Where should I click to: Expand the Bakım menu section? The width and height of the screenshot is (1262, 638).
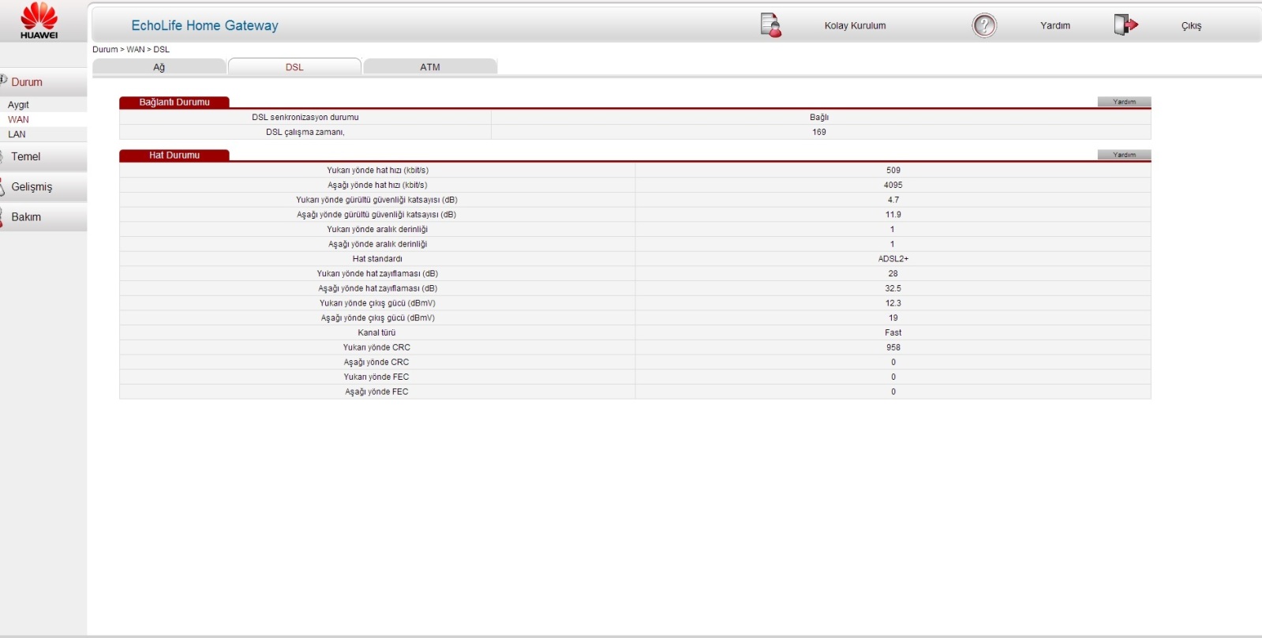26,216
